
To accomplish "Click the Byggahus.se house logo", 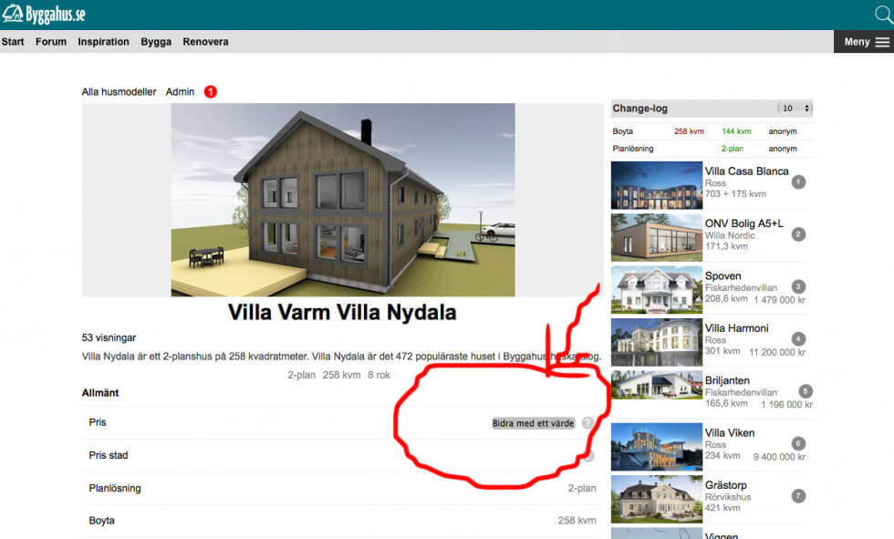I will click(14, 14).
